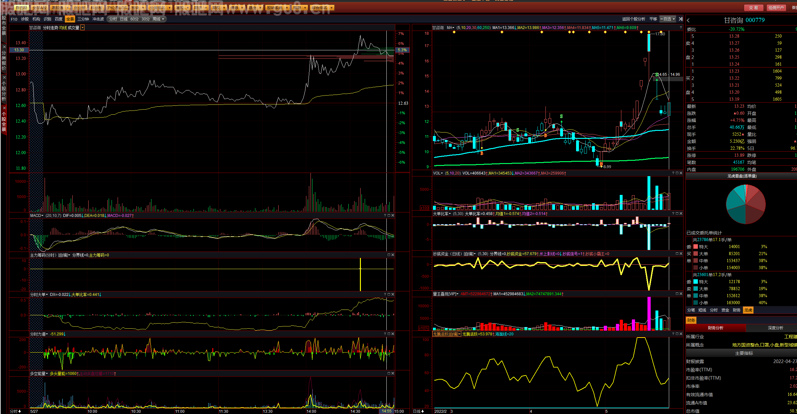Maximize the 分时力道 indicator panel
This screenshot has width=797, height=414.
[389, 334]
